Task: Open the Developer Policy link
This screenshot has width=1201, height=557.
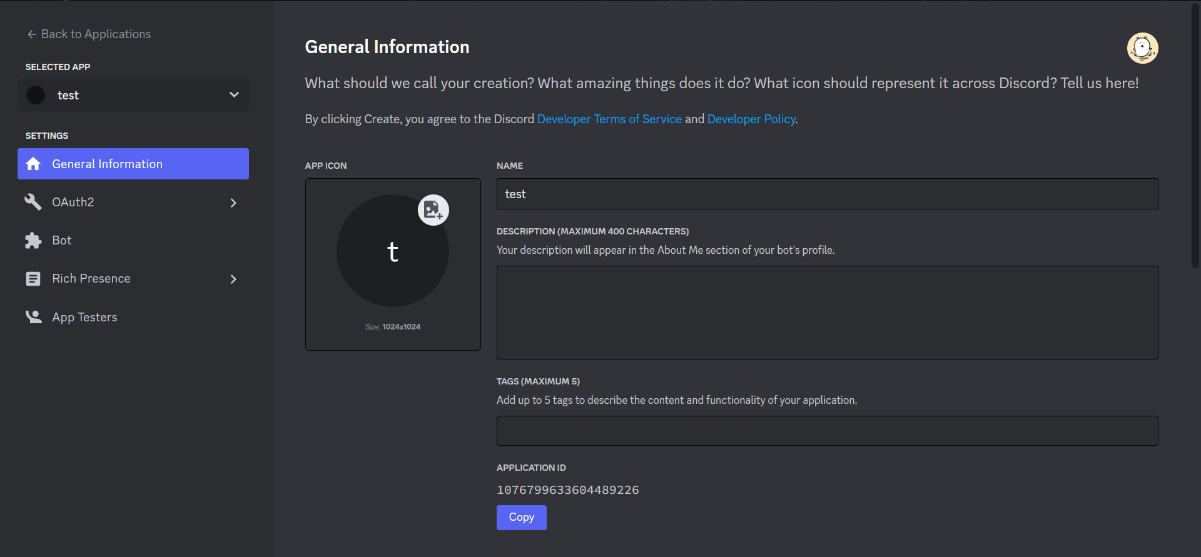Action: coord(751,119)
